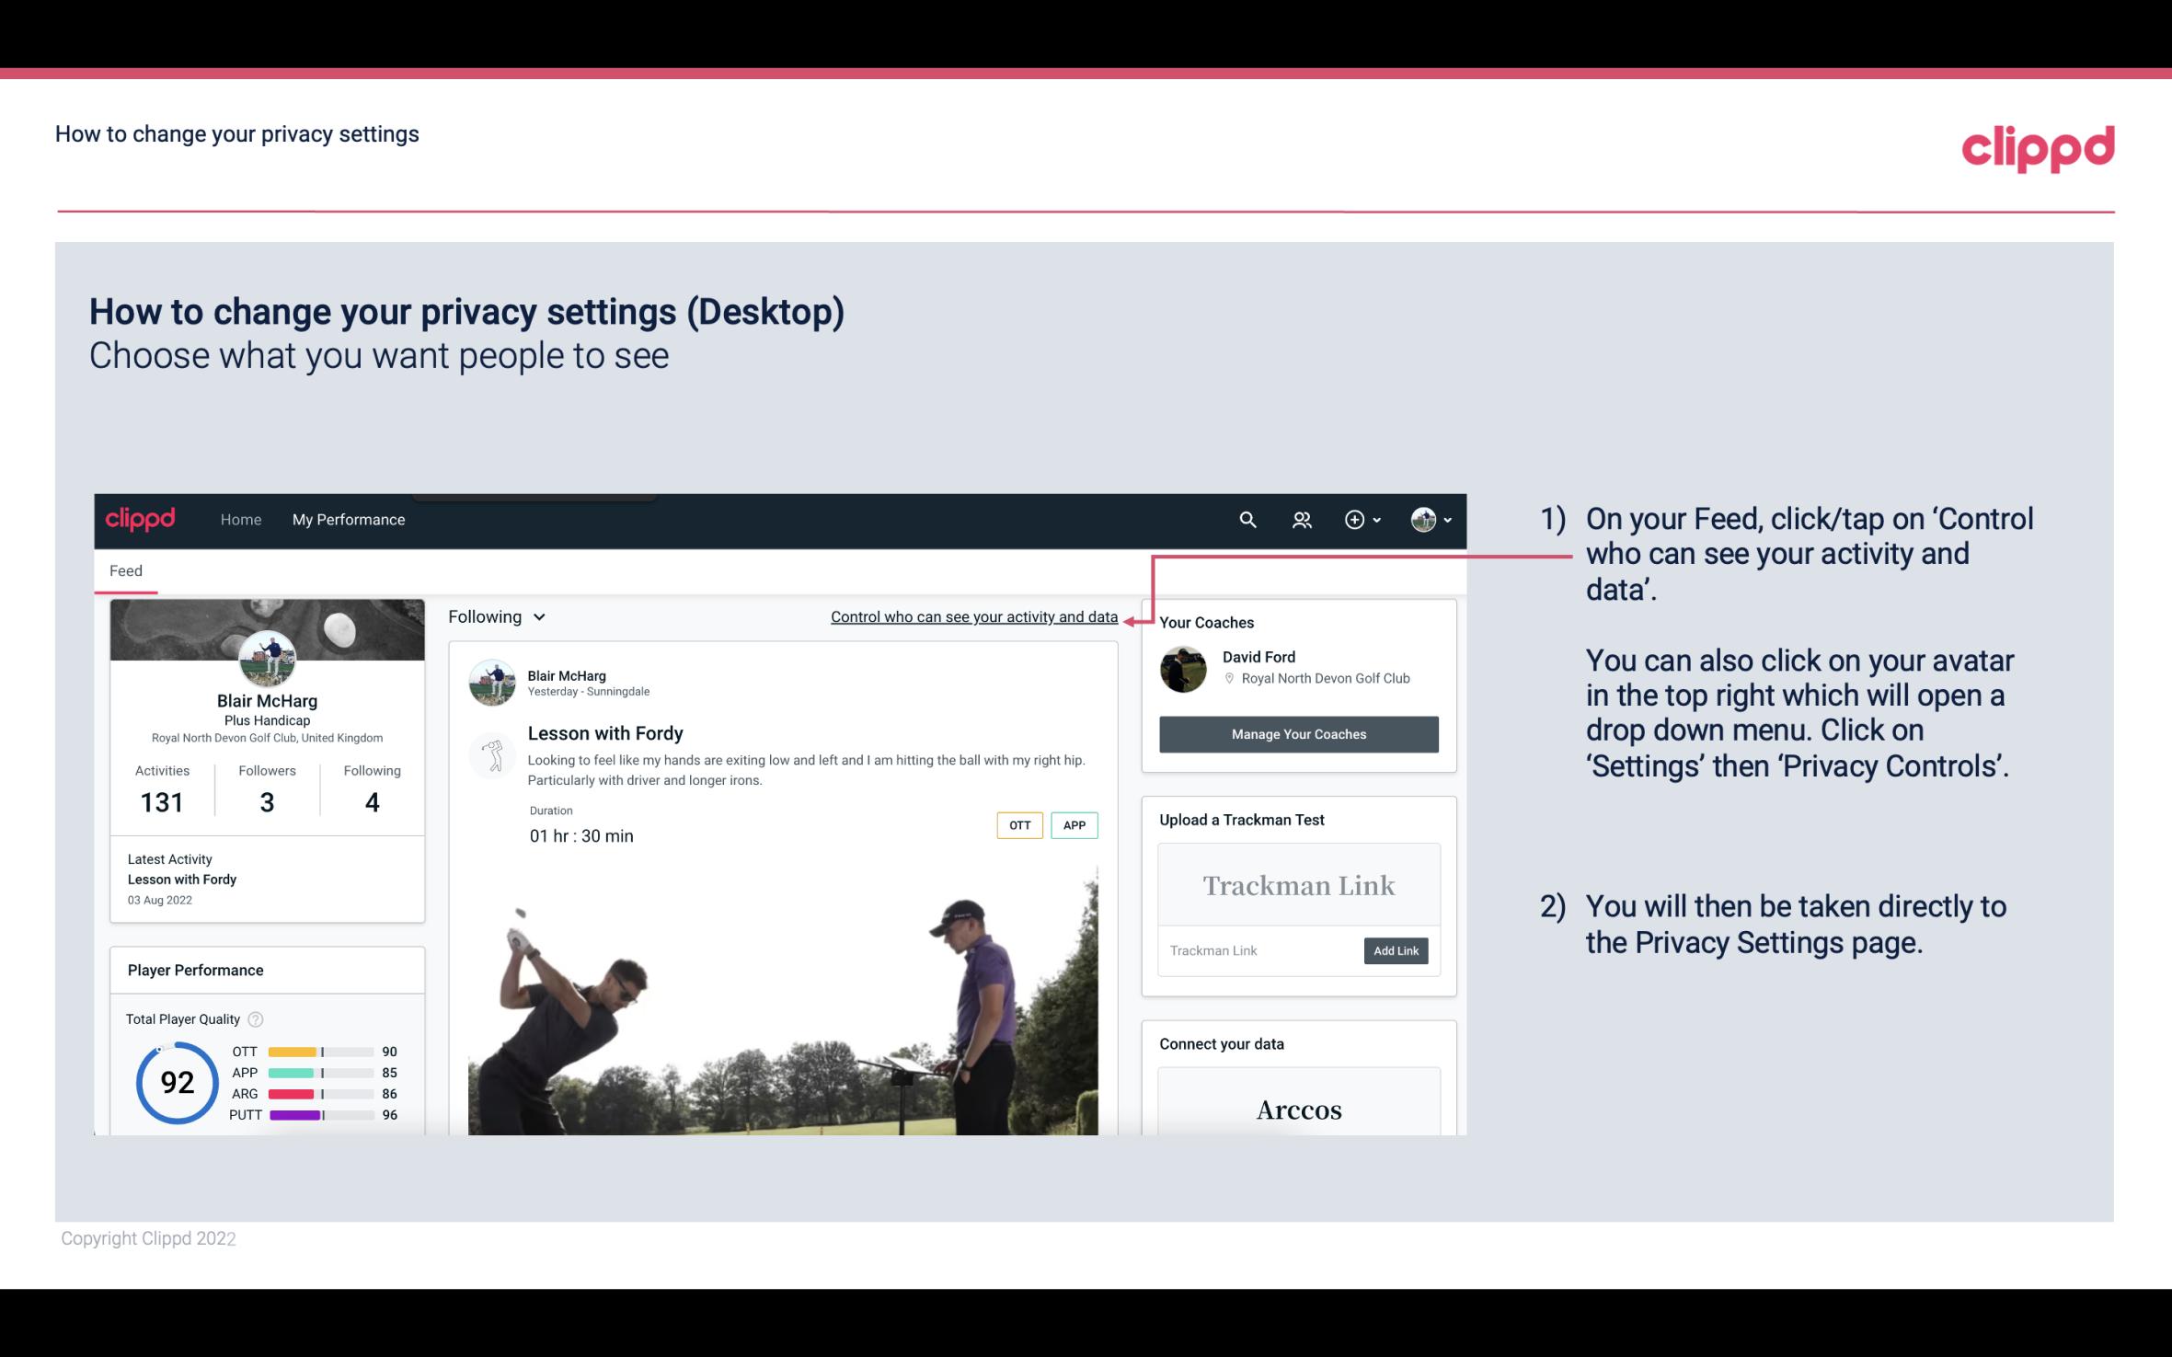Select the My Performance tab
The image size is (2172, 1357).
(x=347, y=517)
